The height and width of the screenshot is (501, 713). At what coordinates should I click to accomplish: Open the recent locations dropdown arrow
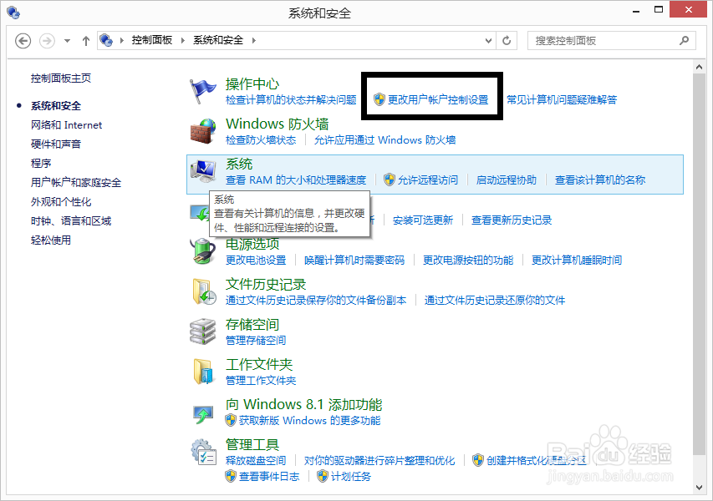pyautogui.click(x=68, y=41)
